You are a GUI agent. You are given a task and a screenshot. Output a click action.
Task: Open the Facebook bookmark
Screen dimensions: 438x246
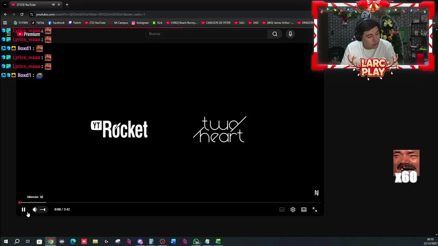(56, 23)
